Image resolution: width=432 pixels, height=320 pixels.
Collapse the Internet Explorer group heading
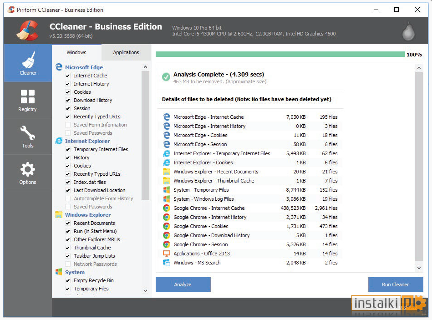[x=87, y=141]
